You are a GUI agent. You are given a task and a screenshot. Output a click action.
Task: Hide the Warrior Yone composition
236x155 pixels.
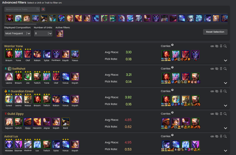click(x=217, y=46)
